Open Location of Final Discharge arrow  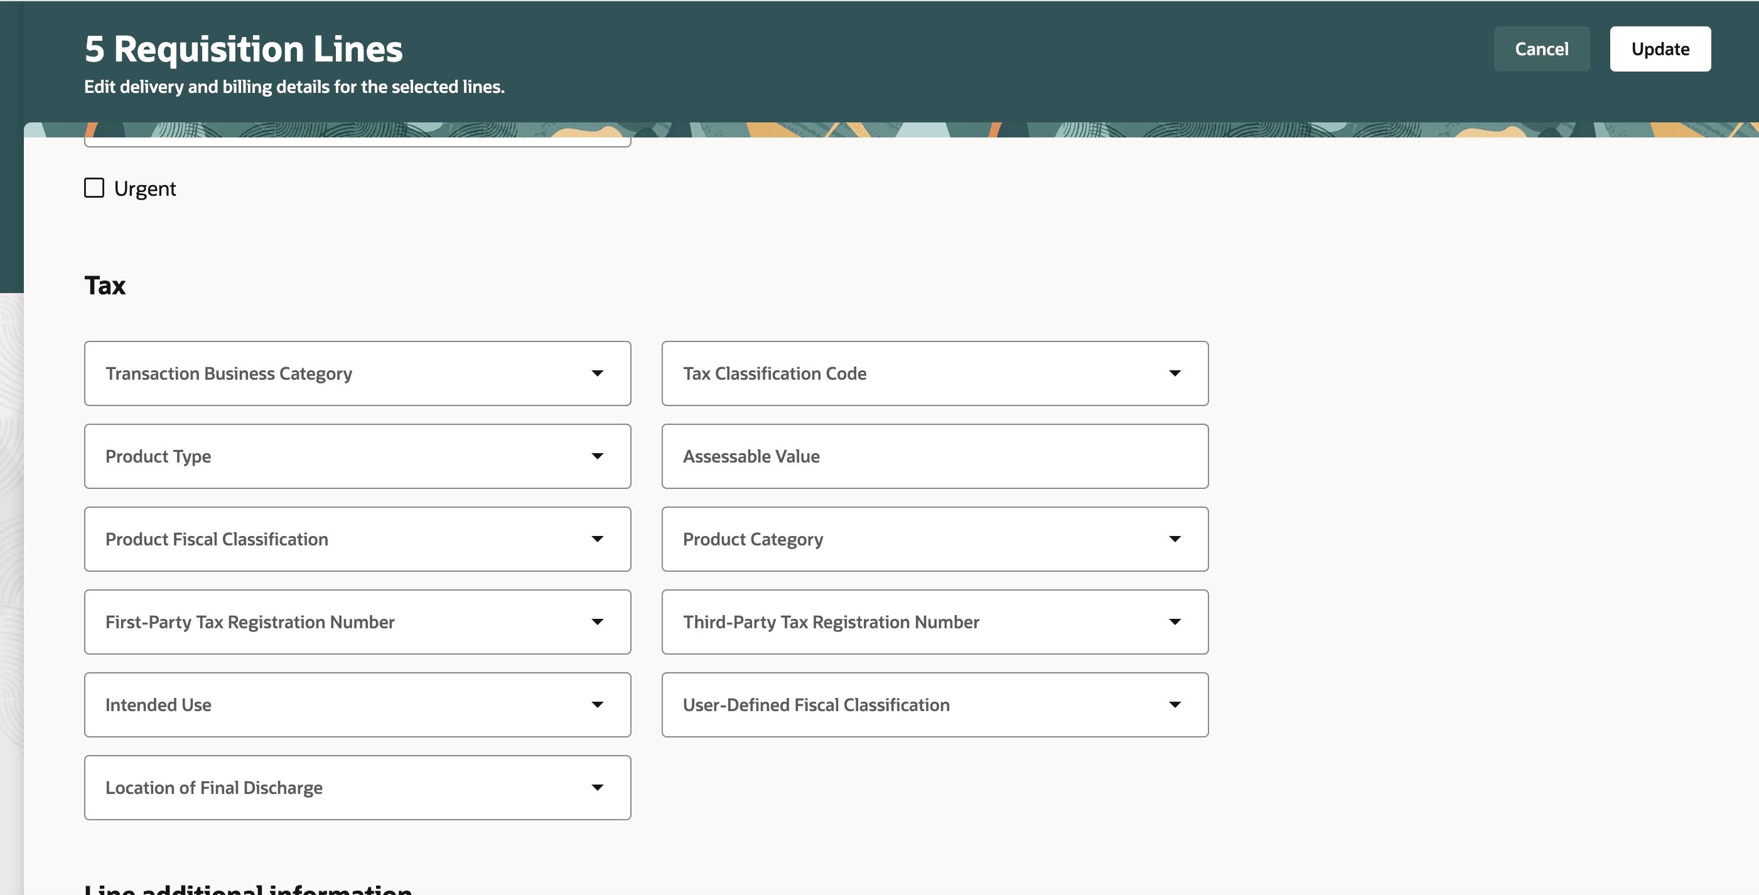click(597, 788)
